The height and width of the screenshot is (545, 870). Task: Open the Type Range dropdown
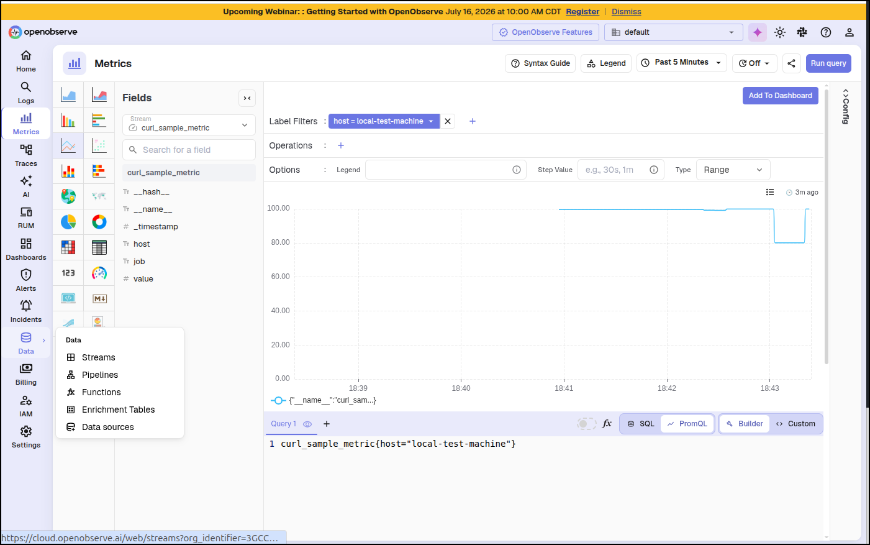pyautogui.click(x=733, y=170)
